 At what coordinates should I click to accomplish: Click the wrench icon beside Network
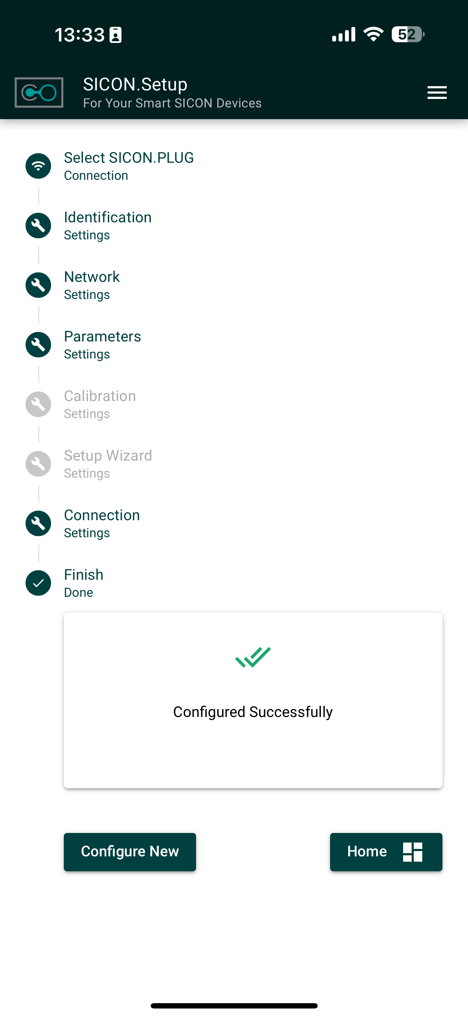tap(38, 285)
